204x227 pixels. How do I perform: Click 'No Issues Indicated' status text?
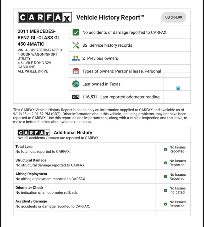[x=178, y=190]
